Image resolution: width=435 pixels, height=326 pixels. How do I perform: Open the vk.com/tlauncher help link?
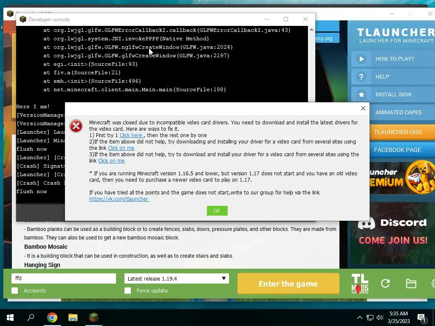(x=119, y=199)
